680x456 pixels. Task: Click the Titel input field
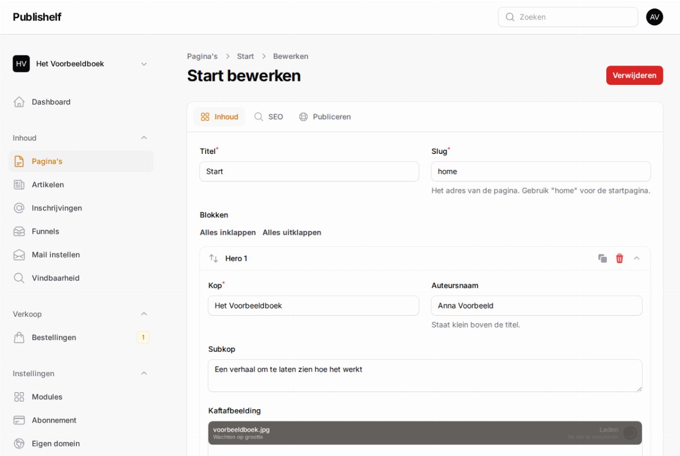pos(309,171)
